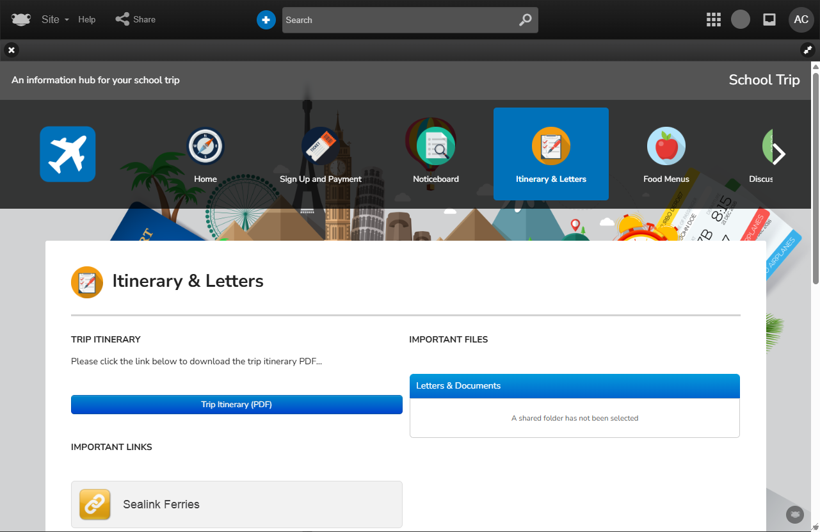
Task: Open the AC user profile menu
Action: click(801, 20)
